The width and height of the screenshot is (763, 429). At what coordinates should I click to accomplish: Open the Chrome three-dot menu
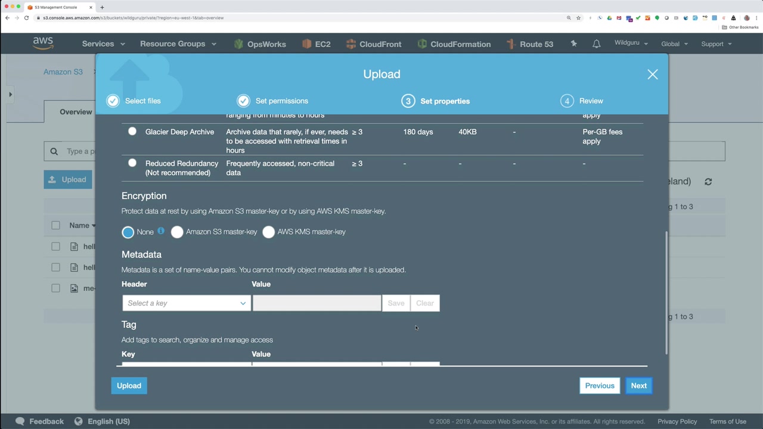756,18
